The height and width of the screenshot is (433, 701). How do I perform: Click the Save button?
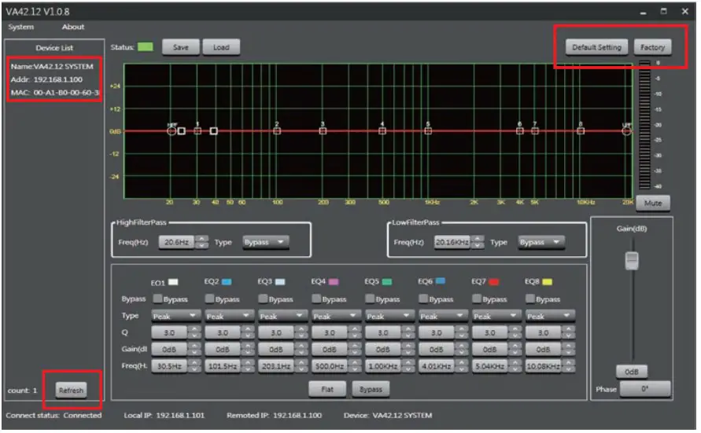tap(181, 47)
